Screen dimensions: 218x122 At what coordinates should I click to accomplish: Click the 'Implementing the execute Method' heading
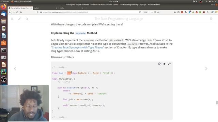click(74, 33)
